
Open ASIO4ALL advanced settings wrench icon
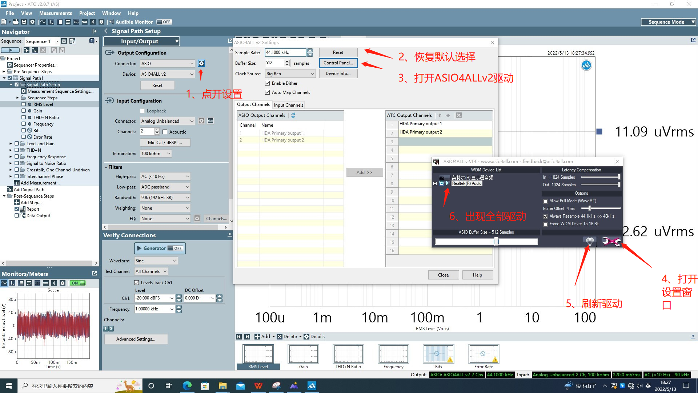coord(611,241)
